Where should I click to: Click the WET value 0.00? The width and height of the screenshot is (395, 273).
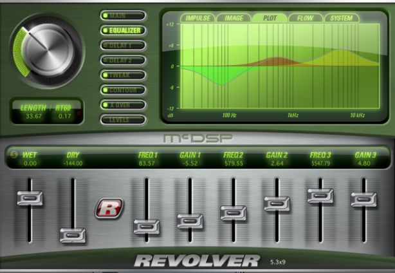coord(30,164)
